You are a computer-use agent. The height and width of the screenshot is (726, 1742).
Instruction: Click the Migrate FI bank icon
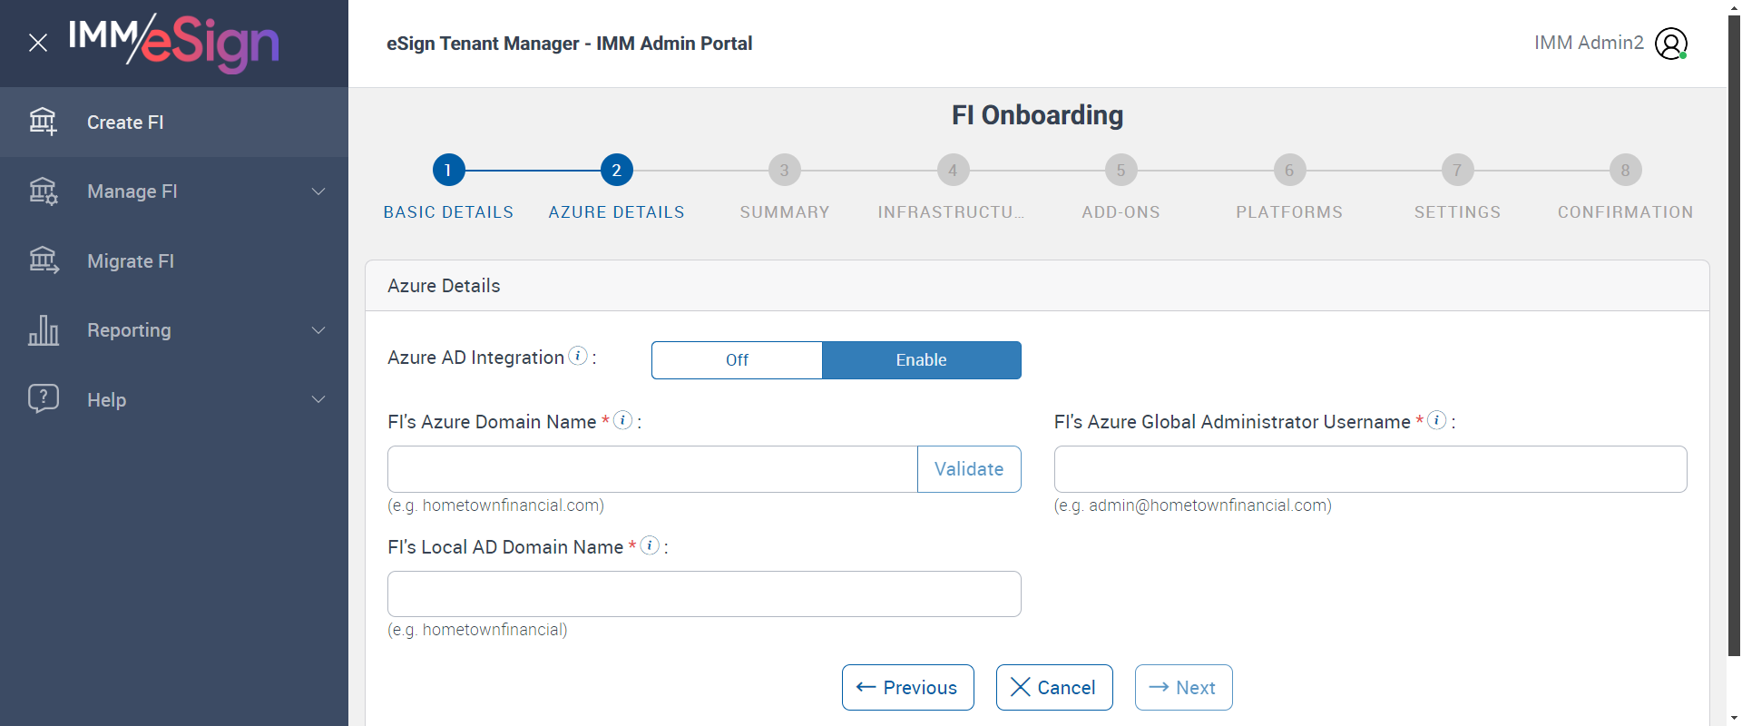point(43,260)
